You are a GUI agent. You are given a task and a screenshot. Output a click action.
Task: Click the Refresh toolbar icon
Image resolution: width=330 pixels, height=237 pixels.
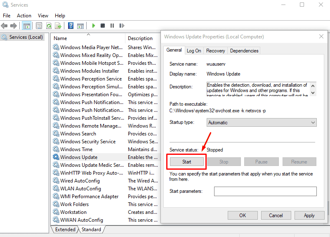click(x=49, y=26)
